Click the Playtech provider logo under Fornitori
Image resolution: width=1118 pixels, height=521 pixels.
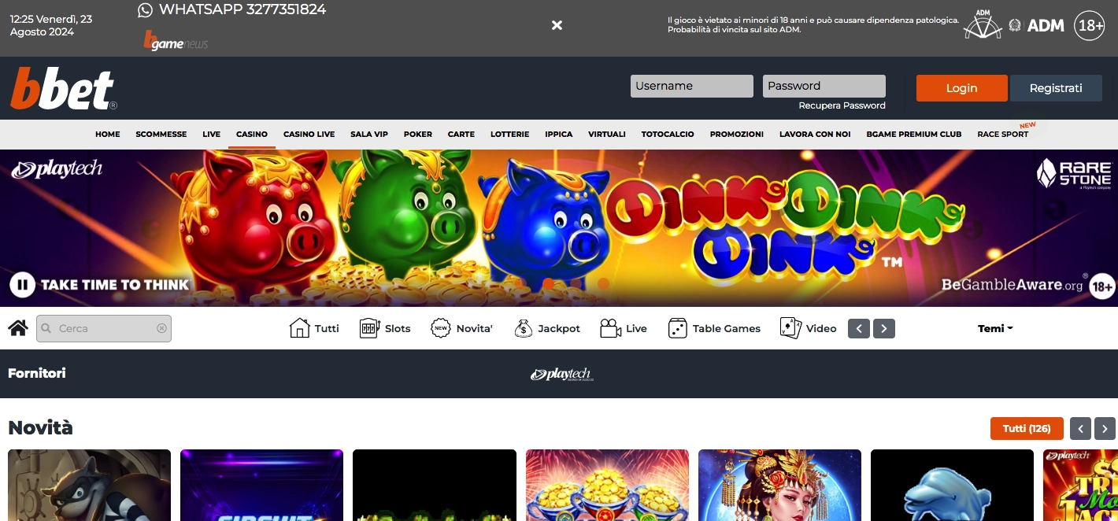(x=561, y=375)
